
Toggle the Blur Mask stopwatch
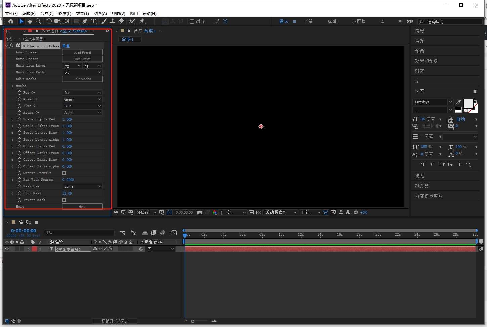coord(19,193)
